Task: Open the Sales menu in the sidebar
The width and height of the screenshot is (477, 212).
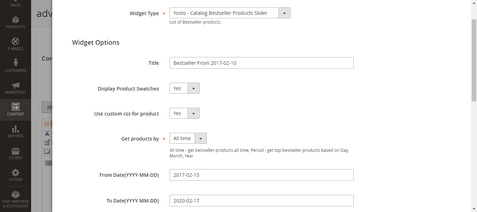Action: [x=15, y=4]
